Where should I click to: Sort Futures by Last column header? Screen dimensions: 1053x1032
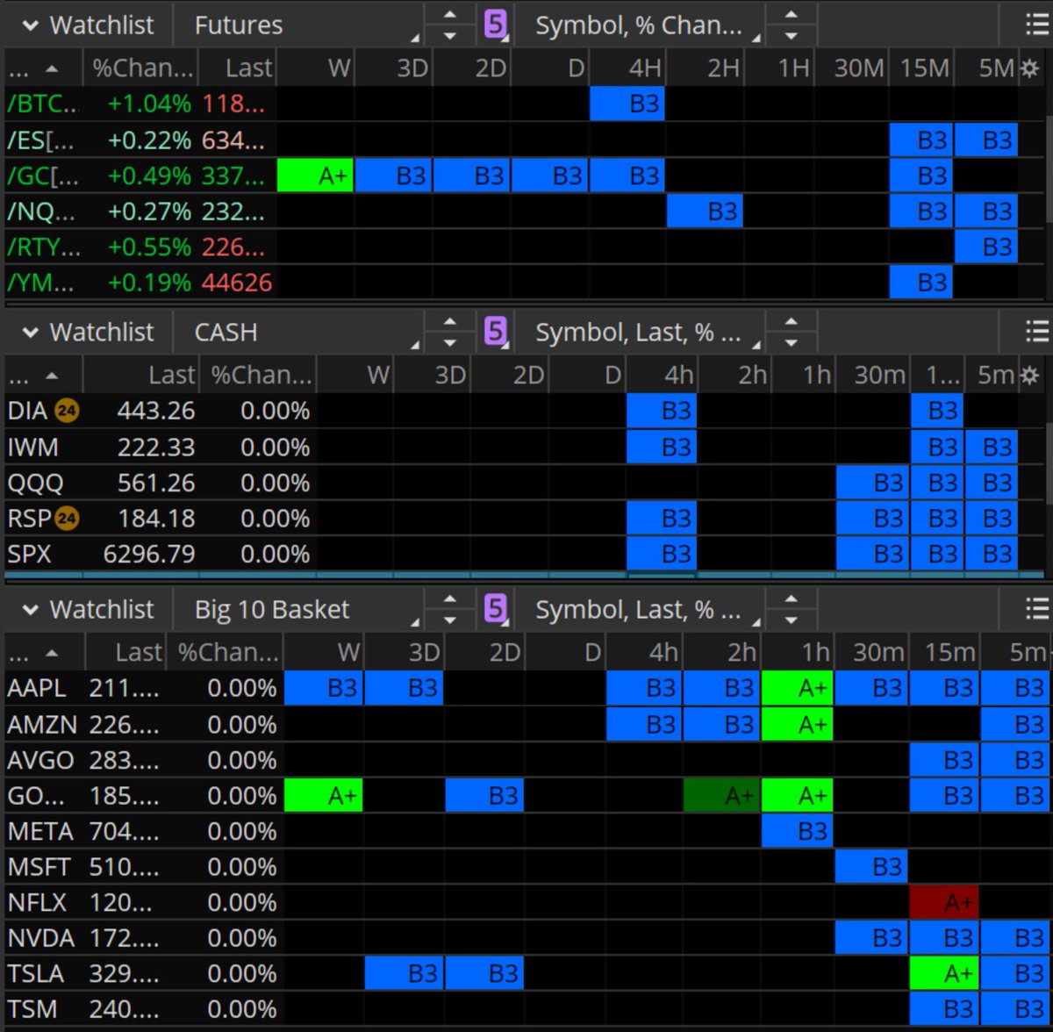(238, 68)
